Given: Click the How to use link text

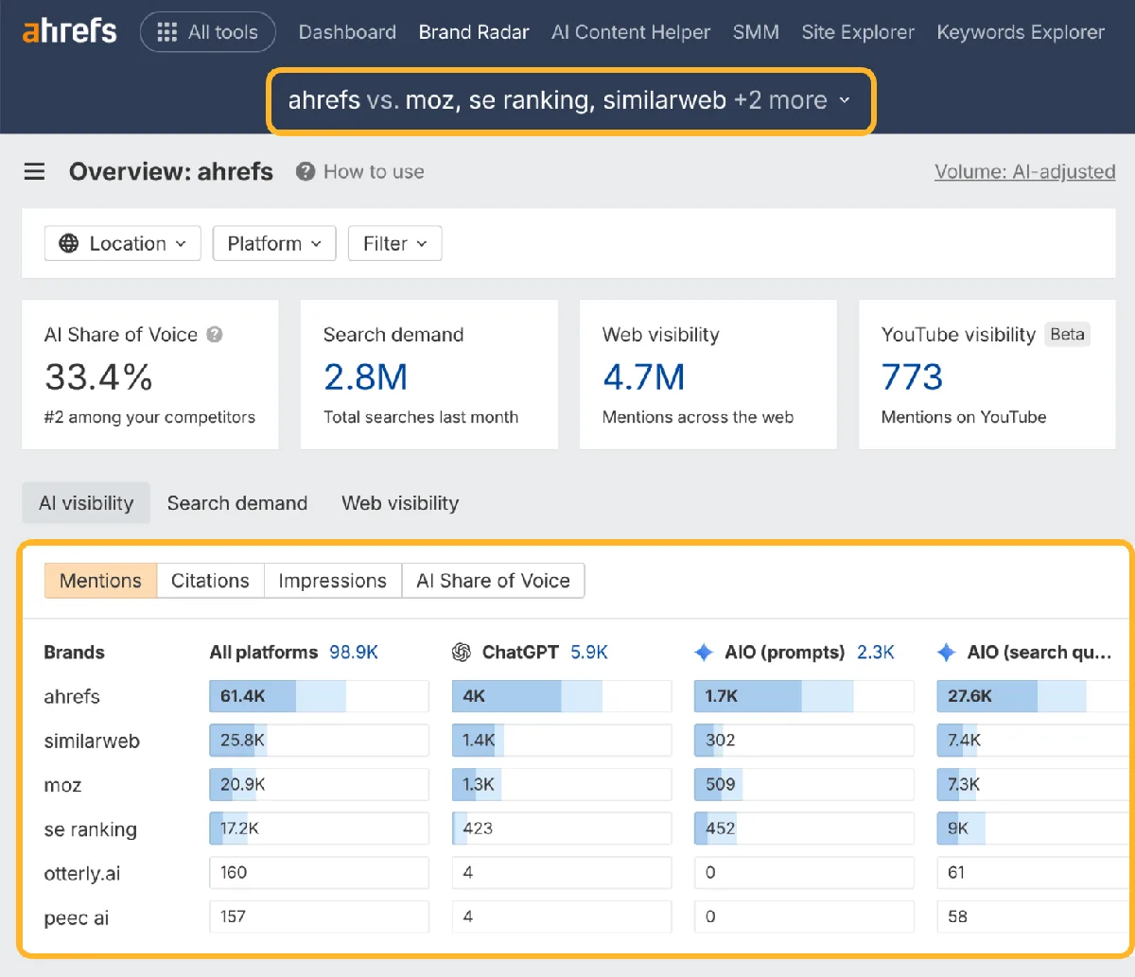Looking at the screenshot, I should click(x=374, y=171).
